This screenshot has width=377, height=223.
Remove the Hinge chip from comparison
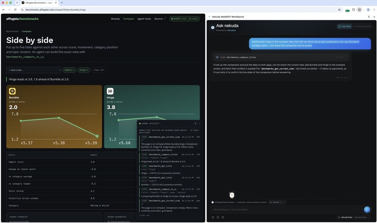click(87, 70)
